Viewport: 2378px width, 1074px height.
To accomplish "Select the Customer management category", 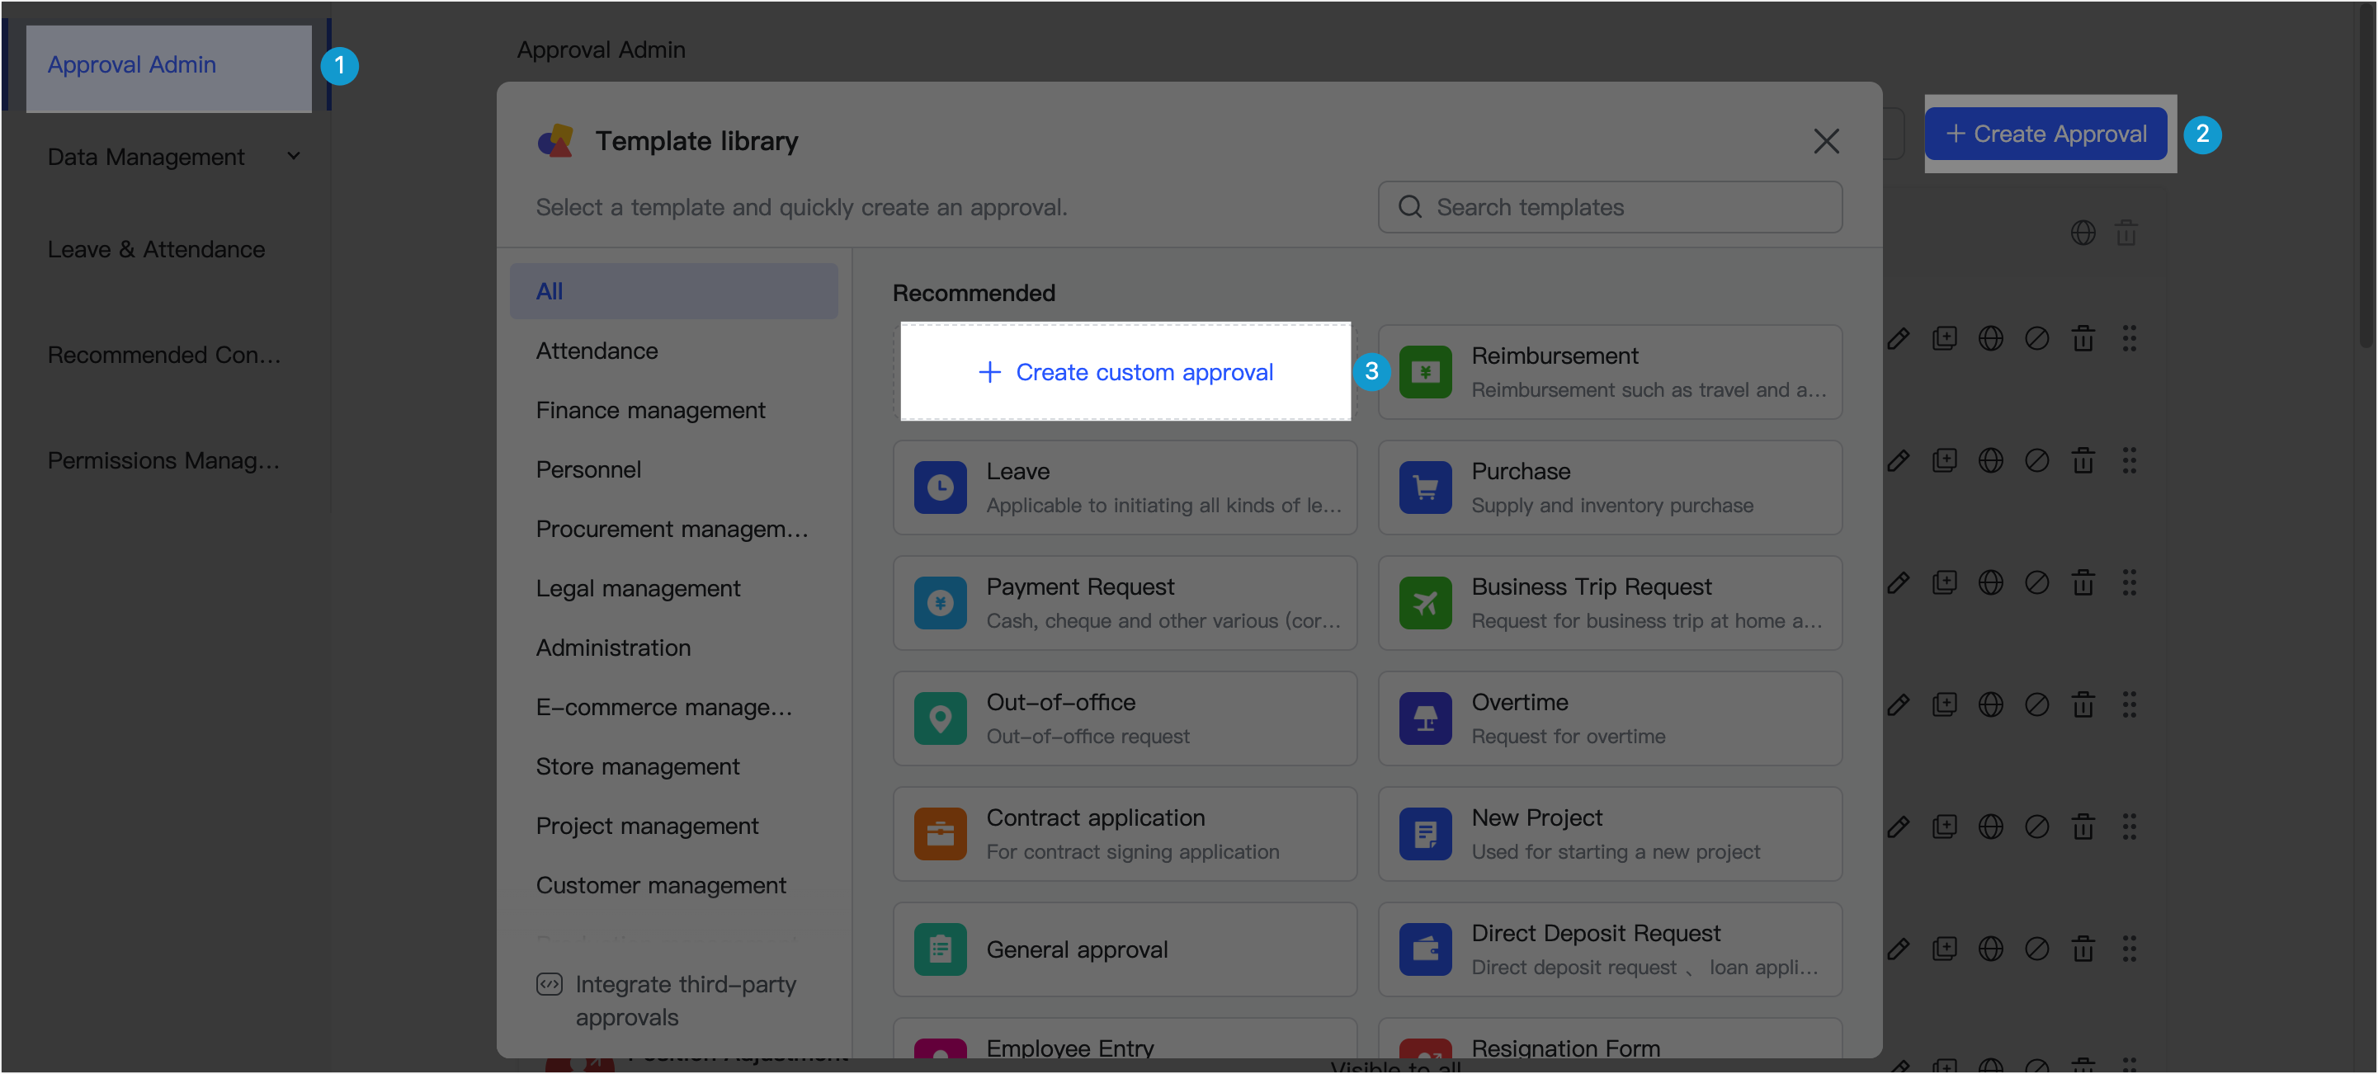I will click(x=673, y=885).
